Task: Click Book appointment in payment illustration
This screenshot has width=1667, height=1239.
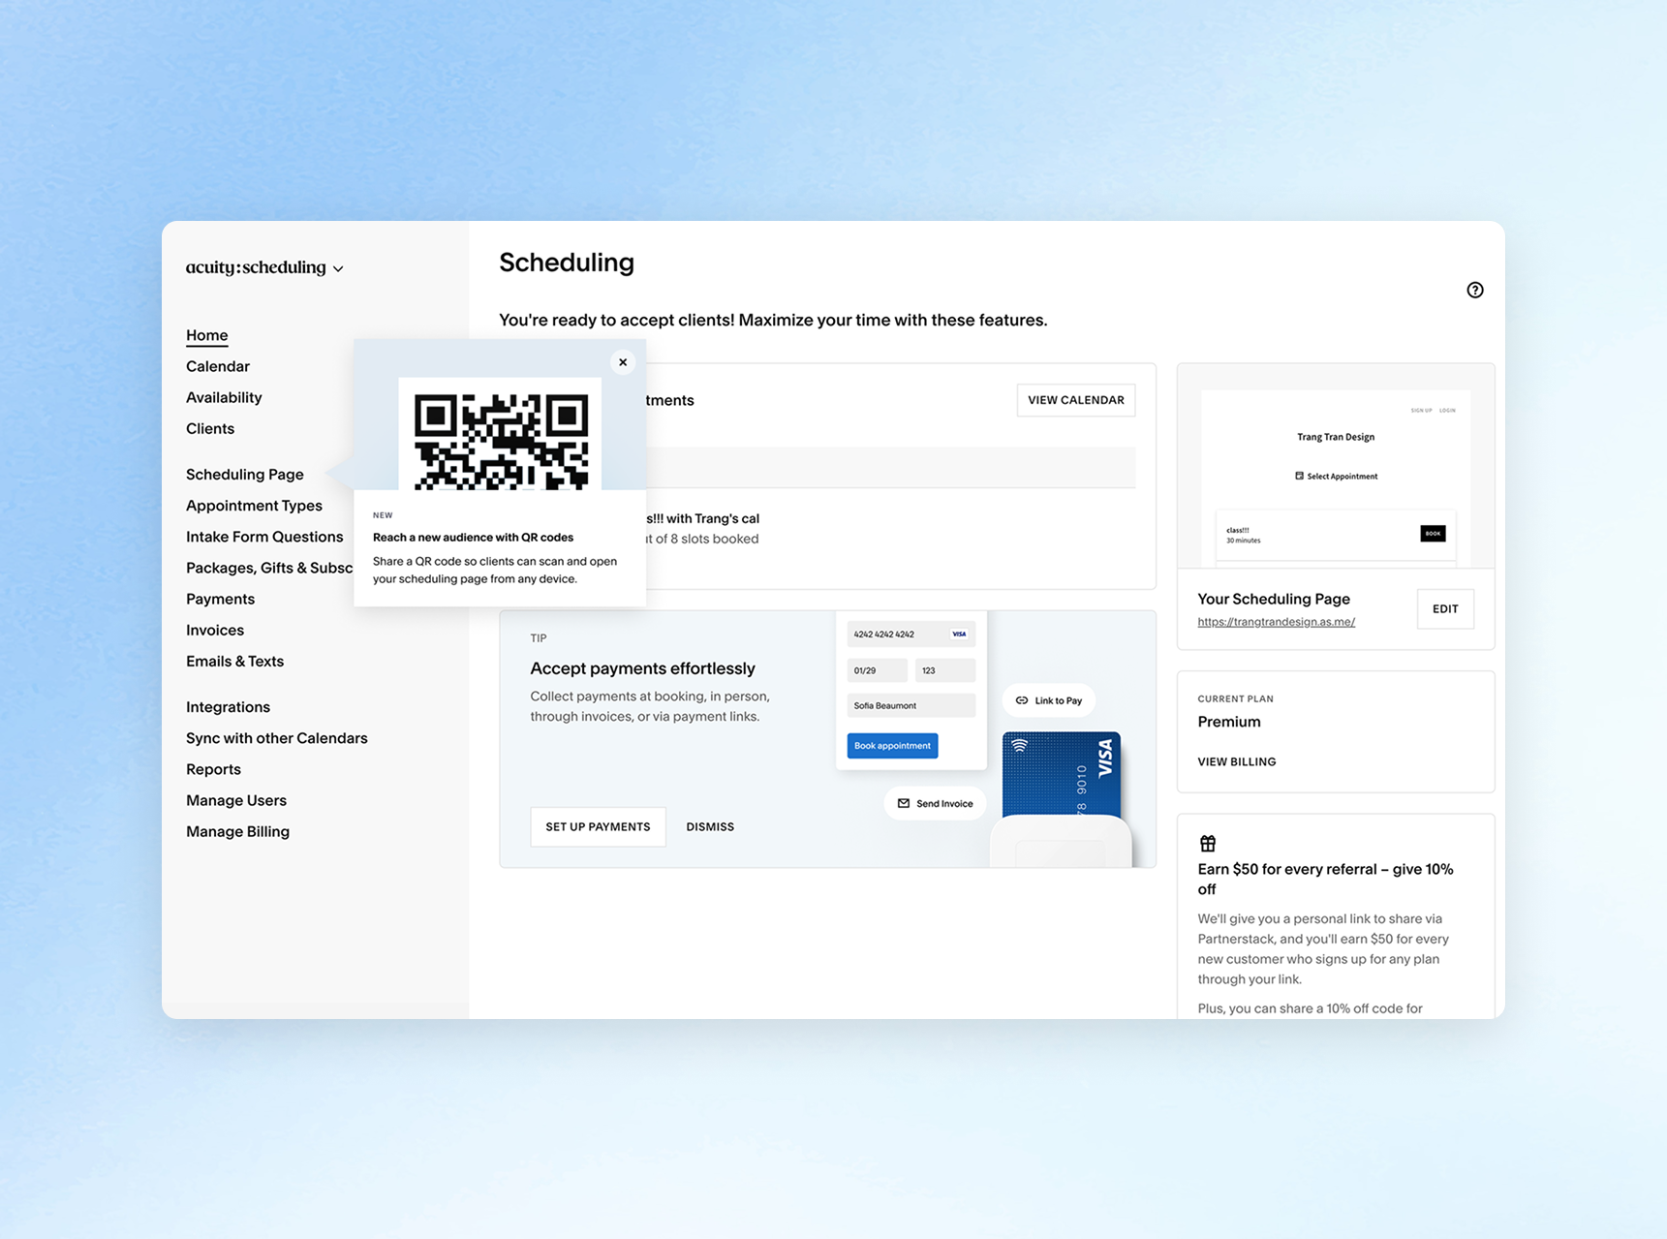Action: point(892,745)
